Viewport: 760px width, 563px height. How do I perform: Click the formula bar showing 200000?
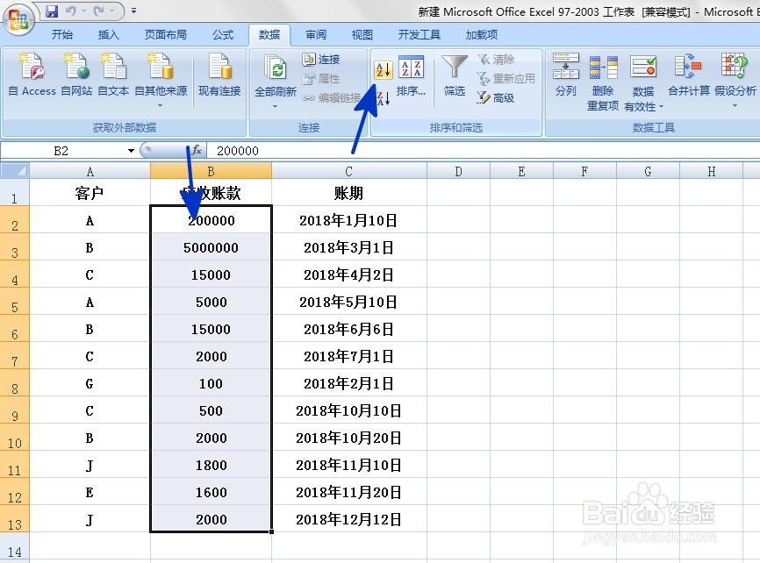(x=483, y=151)
